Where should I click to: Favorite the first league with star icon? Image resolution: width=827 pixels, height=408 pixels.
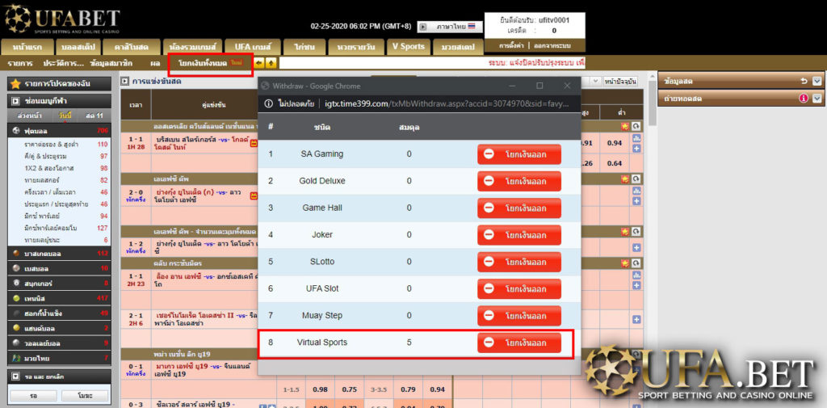click(x=626, y=126)
